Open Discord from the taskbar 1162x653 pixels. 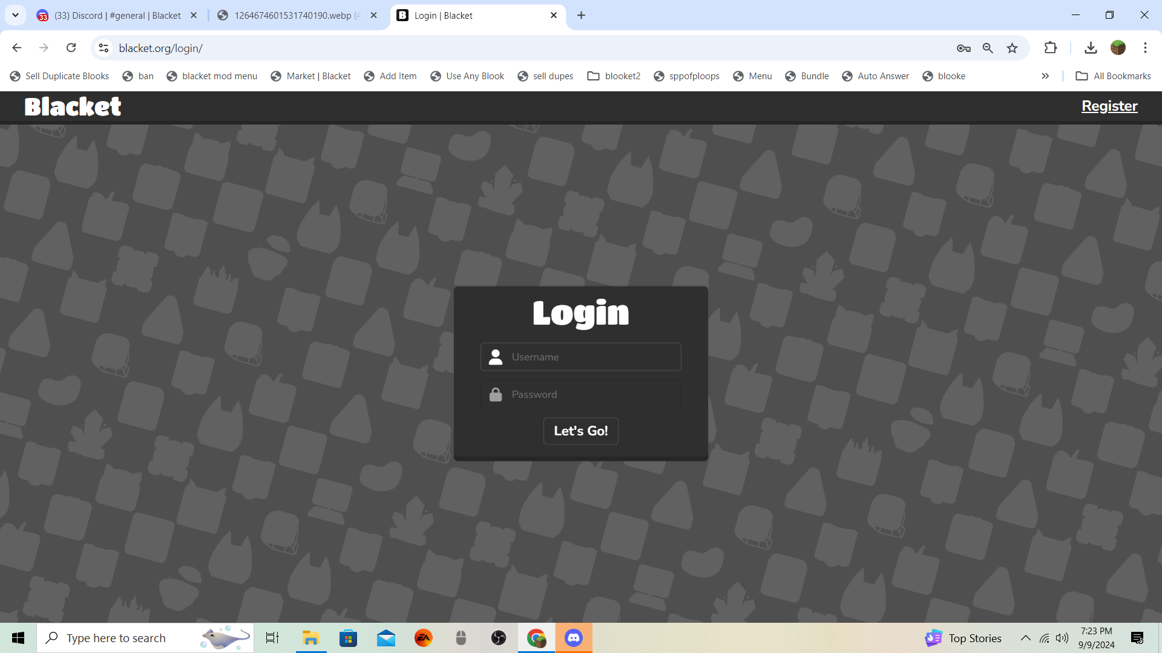[573, 638]
